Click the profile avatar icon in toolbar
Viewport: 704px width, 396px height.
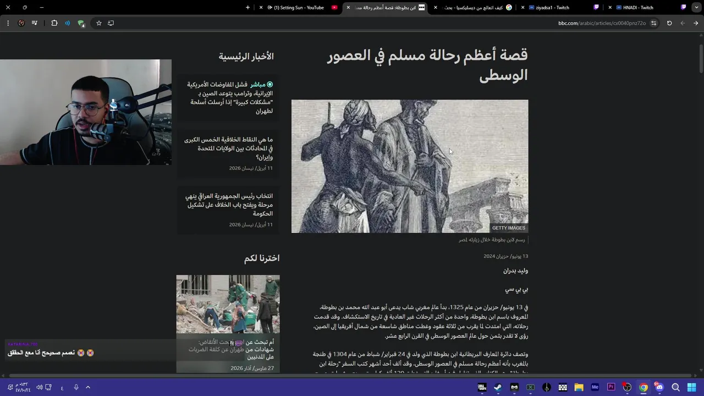[21, 23]
